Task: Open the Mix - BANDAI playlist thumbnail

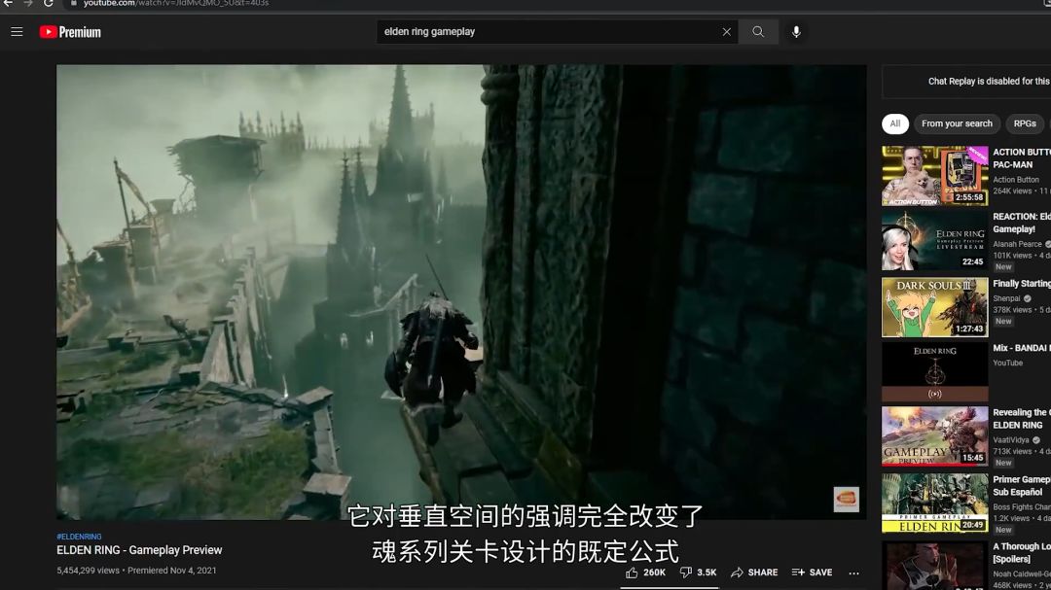Action: (934, 371)
